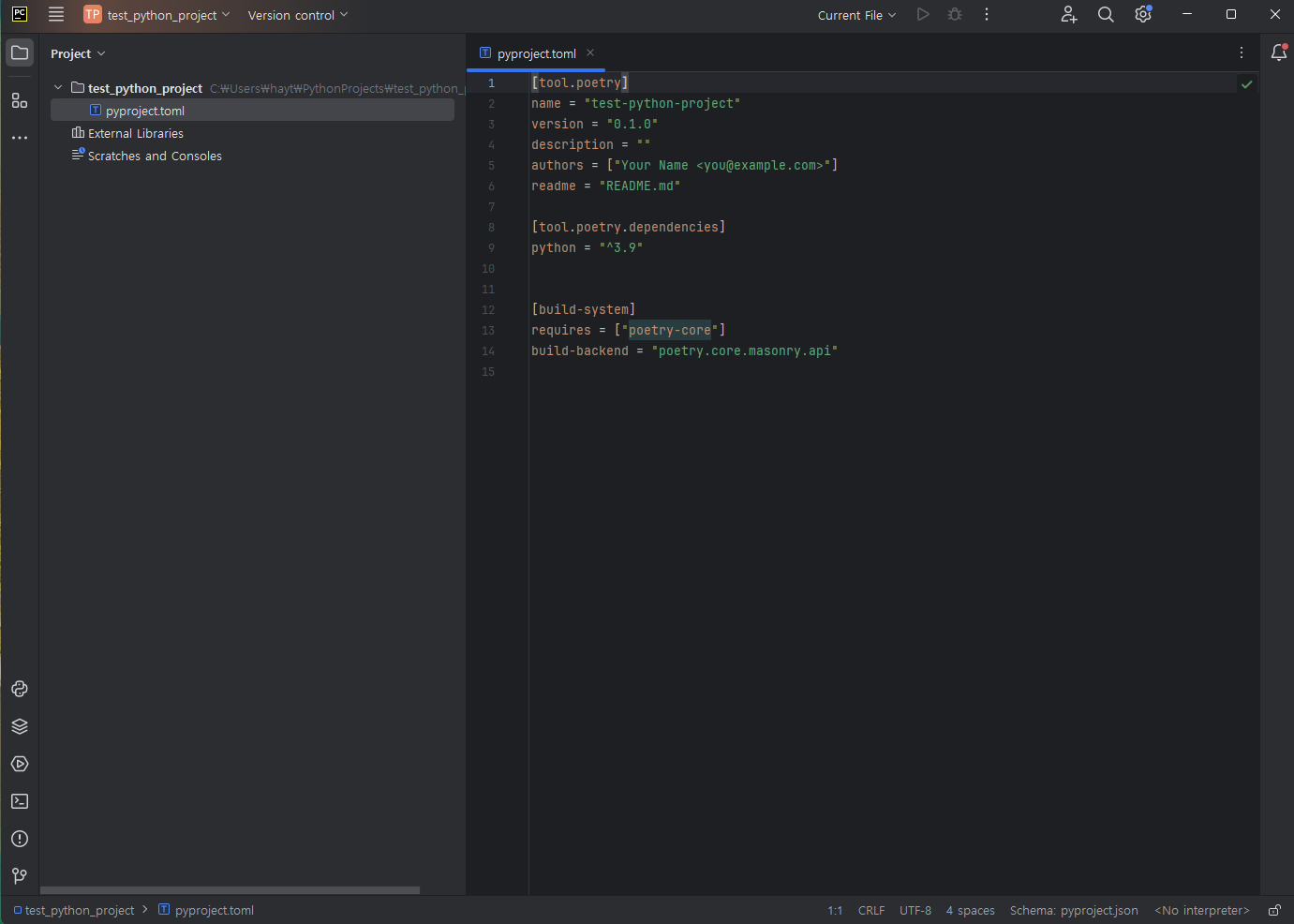Click the "^3.9" python version value
Screen dimensions: 1294x924
(x=621, y=247)
